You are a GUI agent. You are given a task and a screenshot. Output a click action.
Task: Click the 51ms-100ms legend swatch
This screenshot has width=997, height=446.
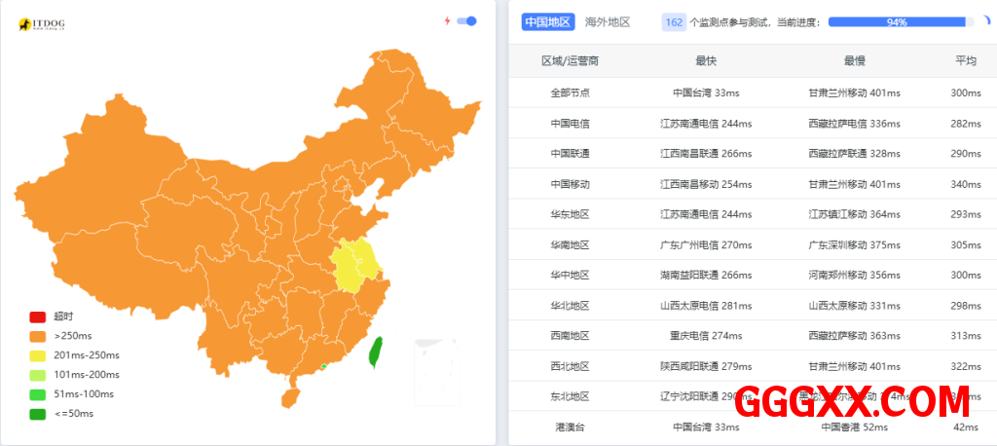click(38, 394)
